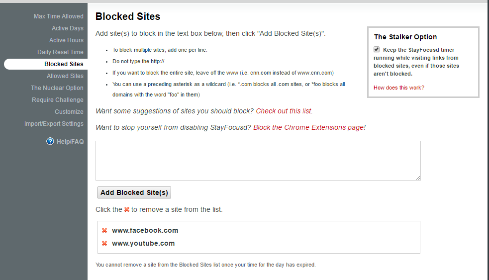Open 'How does this work?' link
The height and width of the screenshot is (280, 489).
click(x=399, y=88)
